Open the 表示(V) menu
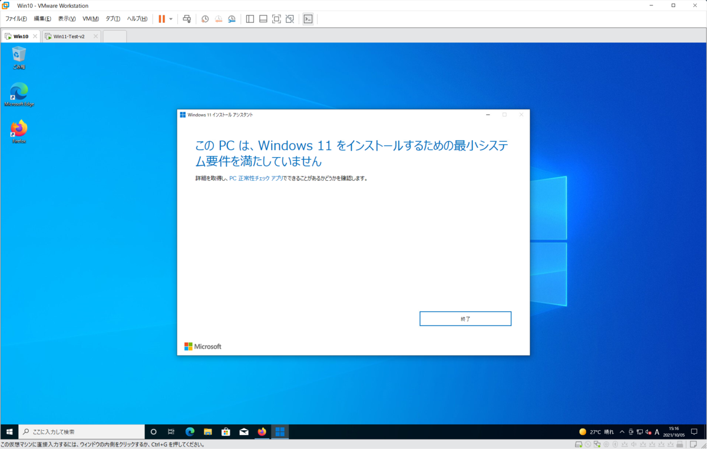 tap(67, 19)
